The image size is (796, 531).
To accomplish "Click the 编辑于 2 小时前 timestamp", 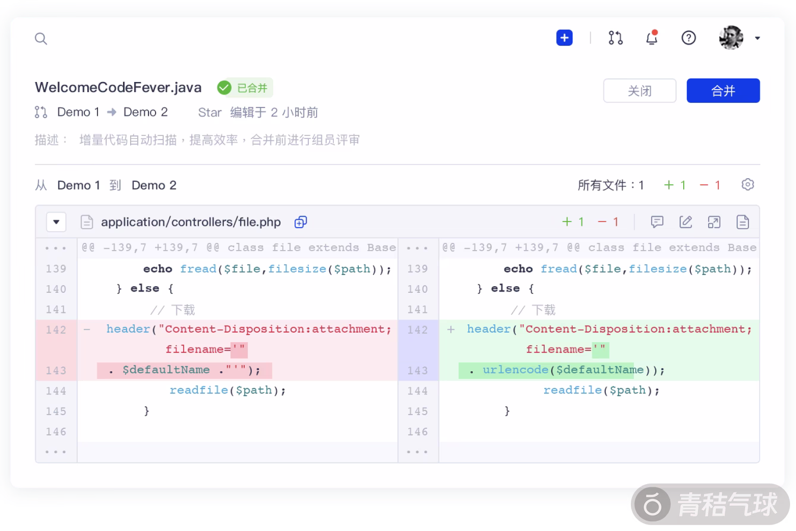I will coord(274,112).
